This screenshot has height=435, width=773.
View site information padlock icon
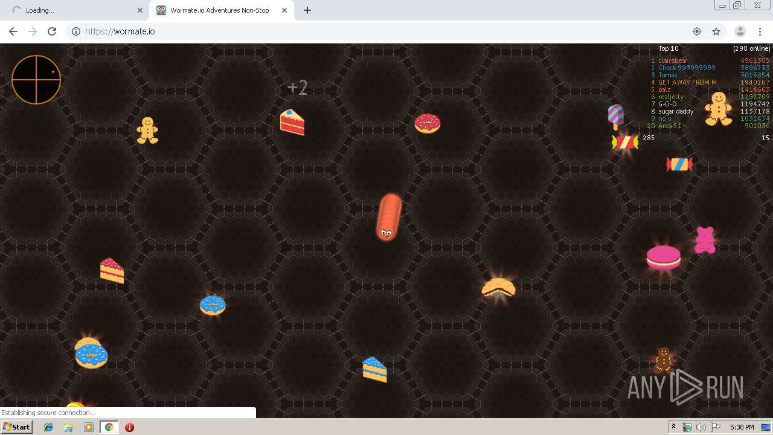[x=76, y=31]
